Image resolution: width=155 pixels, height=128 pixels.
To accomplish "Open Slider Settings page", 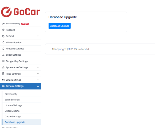I will [x=21, y=55].
